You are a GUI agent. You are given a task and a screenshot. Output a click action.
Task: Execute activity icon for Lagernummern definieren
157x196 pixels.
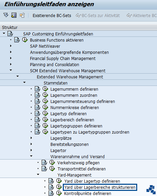(45, 89)
